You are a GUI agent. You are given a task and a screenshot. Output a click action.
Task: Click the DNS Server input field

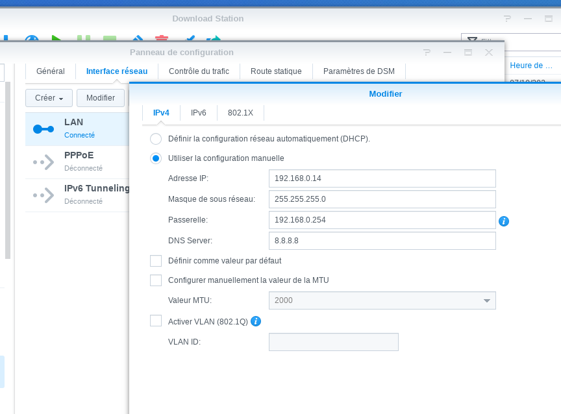[x=382, y=241]
